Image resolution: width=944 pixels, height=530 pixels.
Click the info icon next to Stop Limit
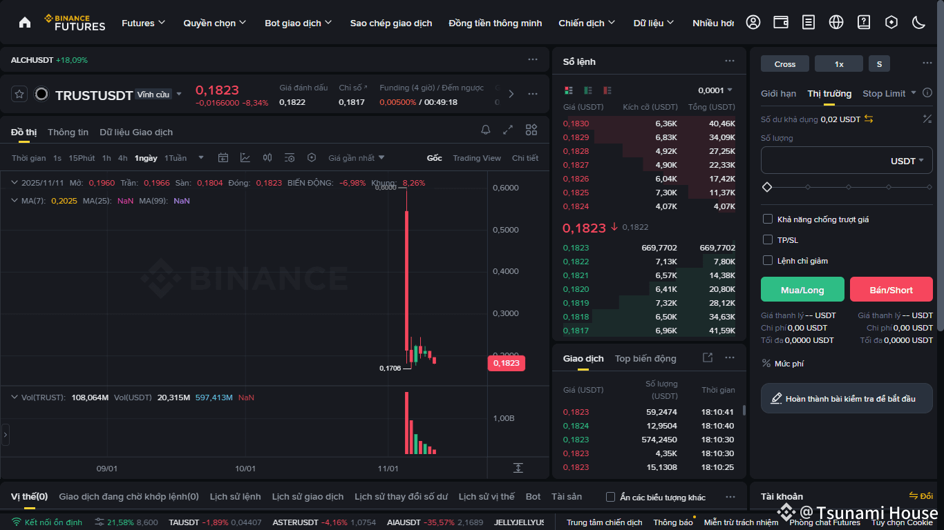(x=928, y=93)
